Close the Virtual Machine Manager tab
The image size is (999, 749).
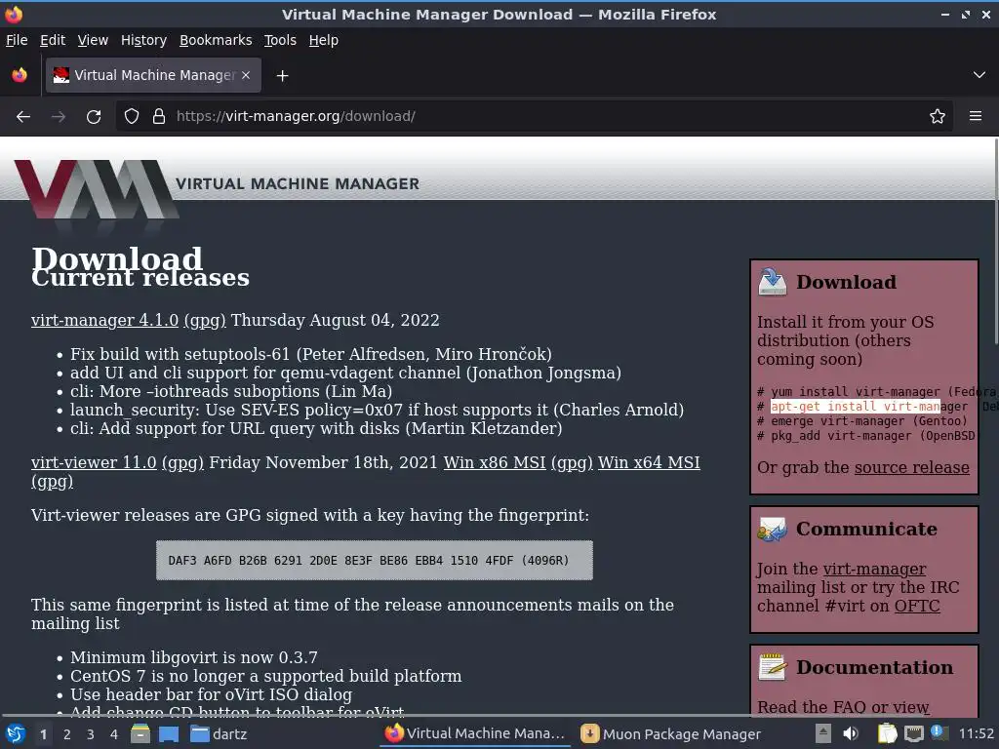246,75
